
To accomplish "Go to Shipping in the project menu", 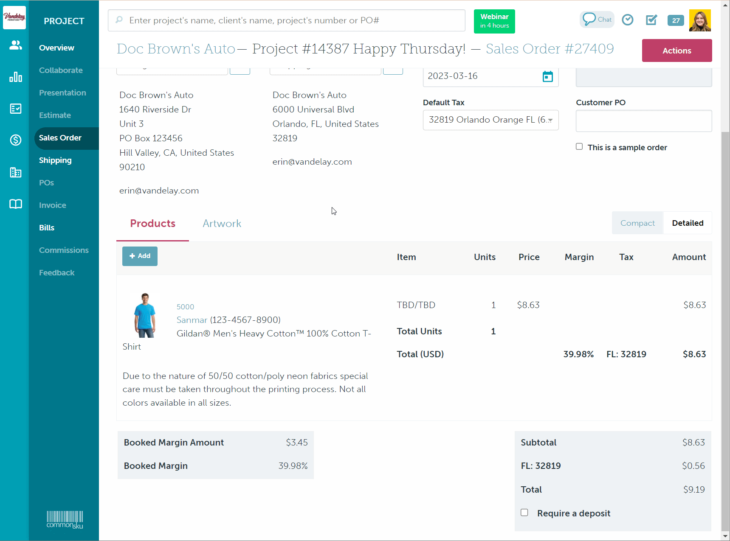I will click(x=55, y=160).
